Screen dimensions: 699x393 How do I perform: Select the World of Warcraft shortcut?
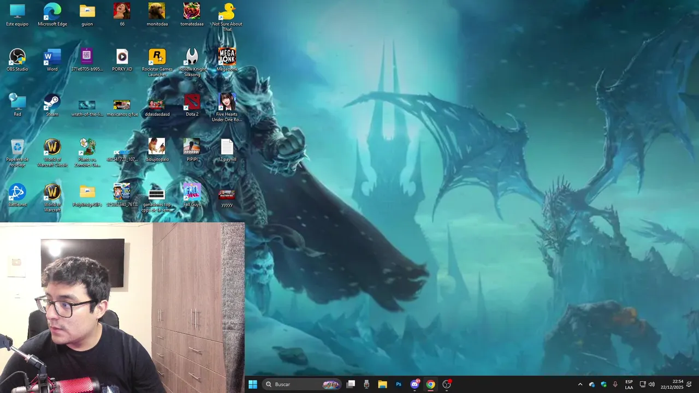click(x=52, y=198)
